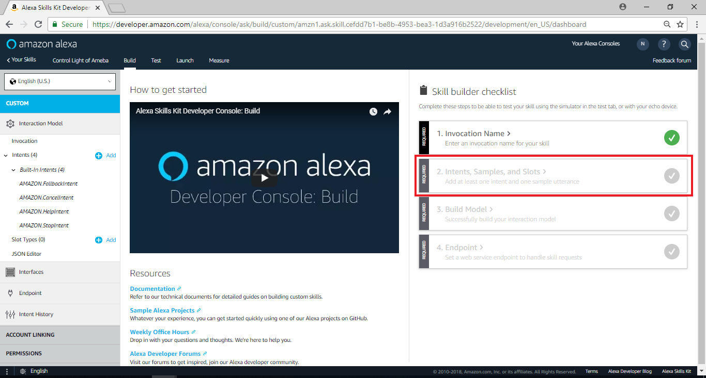Click the browser address bar URL
Screen dimensions: 706x378
[339, 24]
